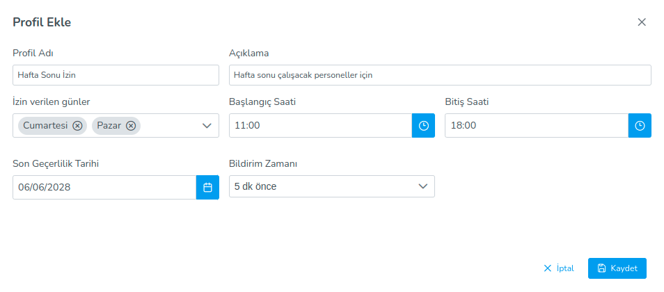Remove the Cumartesi day chip
Screen dimensions: 664x292
(x=77, y=126)
